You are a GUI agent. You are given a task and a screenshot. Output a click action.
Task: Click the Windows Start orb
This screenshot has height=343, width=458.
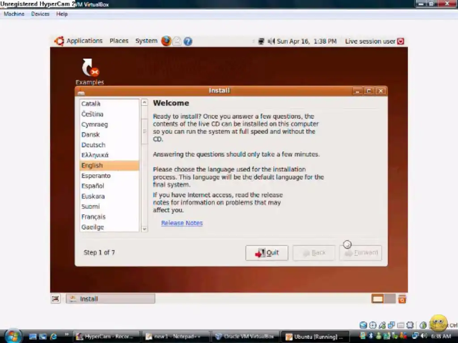click(13, 336)
